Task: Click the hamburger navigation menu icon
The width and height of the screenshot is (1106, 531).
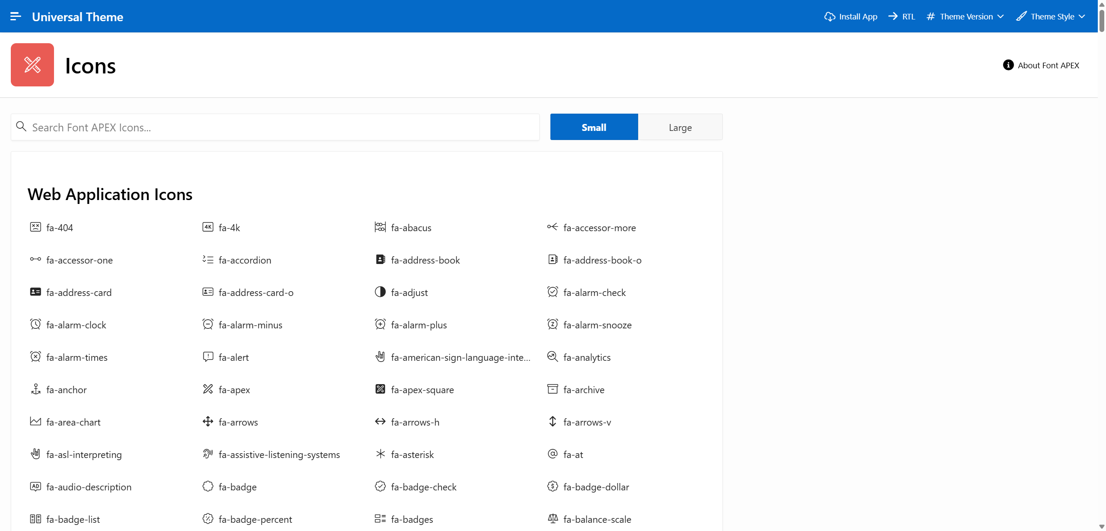Action: click(16, 16)
